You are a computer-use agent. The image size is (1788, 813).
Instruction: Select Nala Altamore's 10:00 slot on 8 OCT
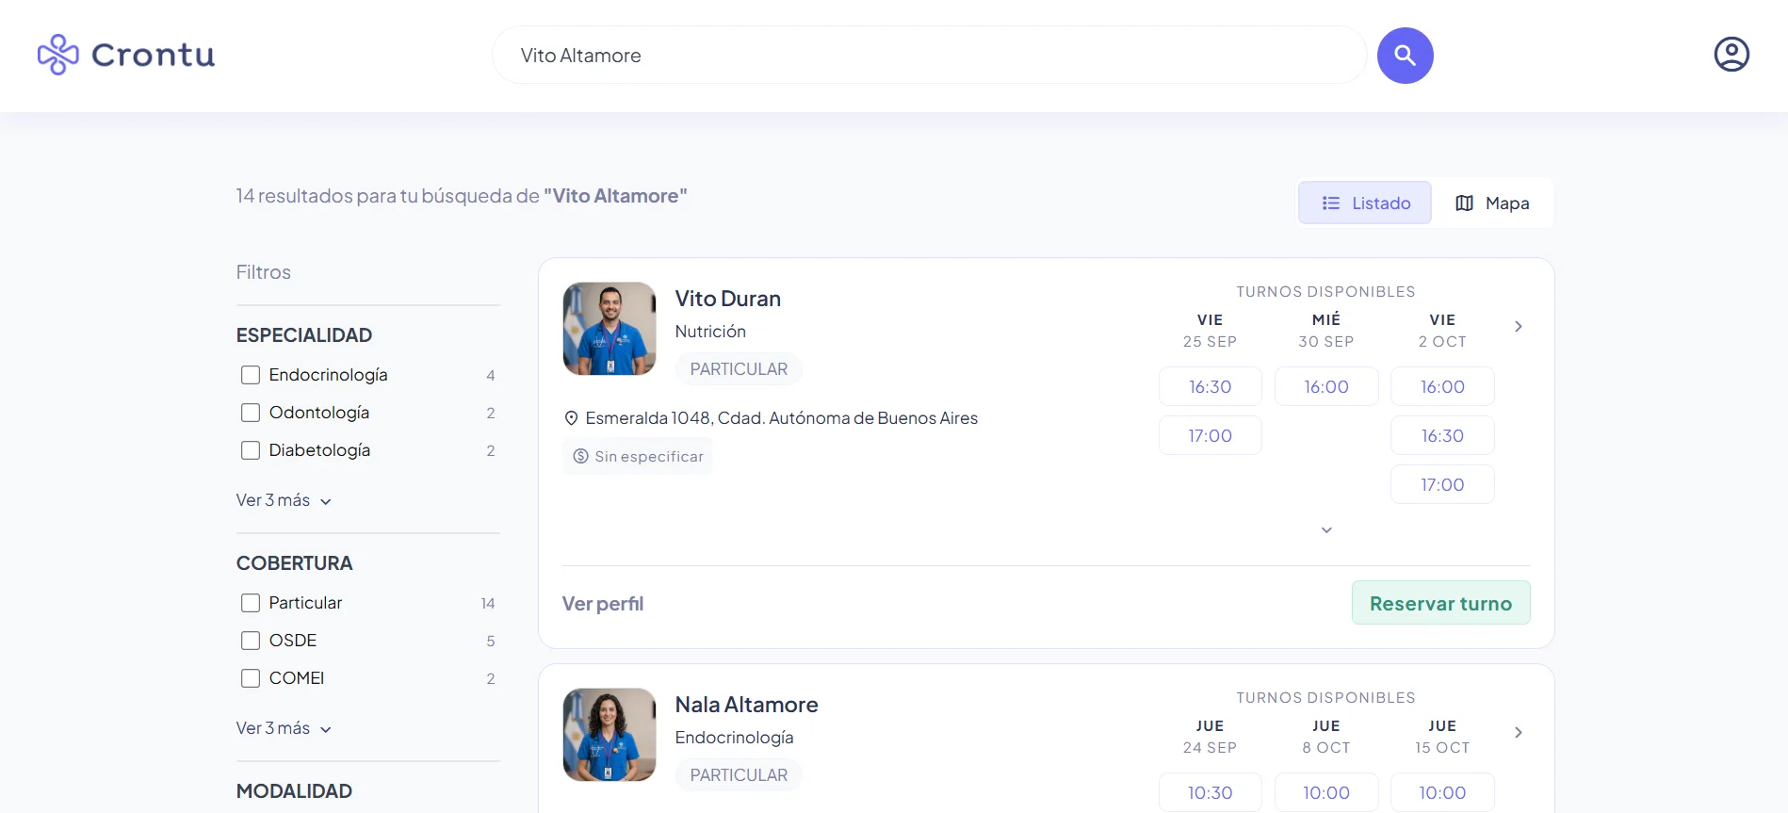[x=1326, y=793]
